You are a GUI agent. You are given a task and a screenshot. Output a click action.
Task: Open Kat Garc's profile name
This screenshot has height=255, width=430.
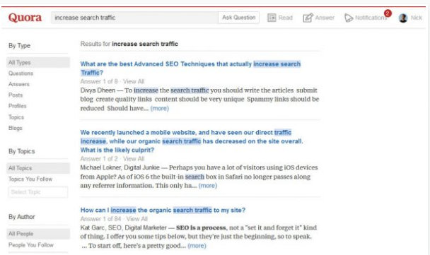coord(93,227)
